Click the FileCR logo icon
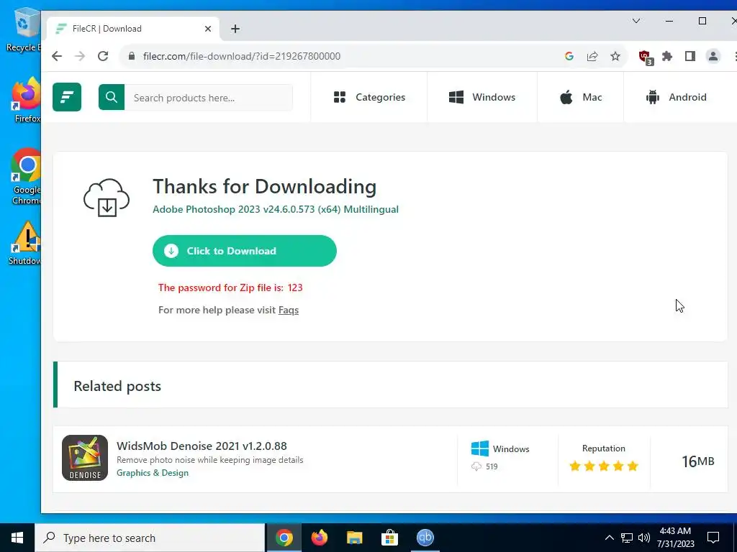 tap(67, 97)
